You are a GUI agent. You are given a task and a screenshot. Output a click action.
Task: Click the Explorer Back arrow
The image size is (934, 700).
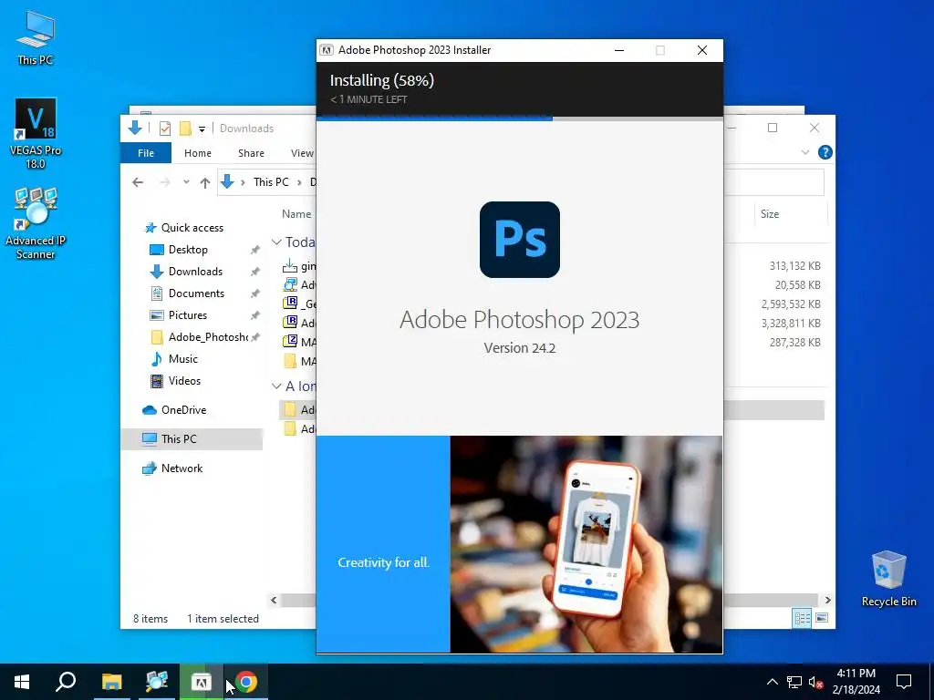[x=138, y=182]
